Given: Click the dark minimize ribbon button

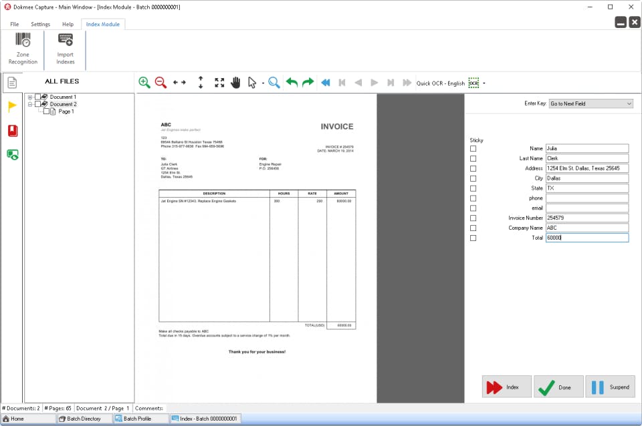Looking at the screenshot, I should tap(621, 22).
